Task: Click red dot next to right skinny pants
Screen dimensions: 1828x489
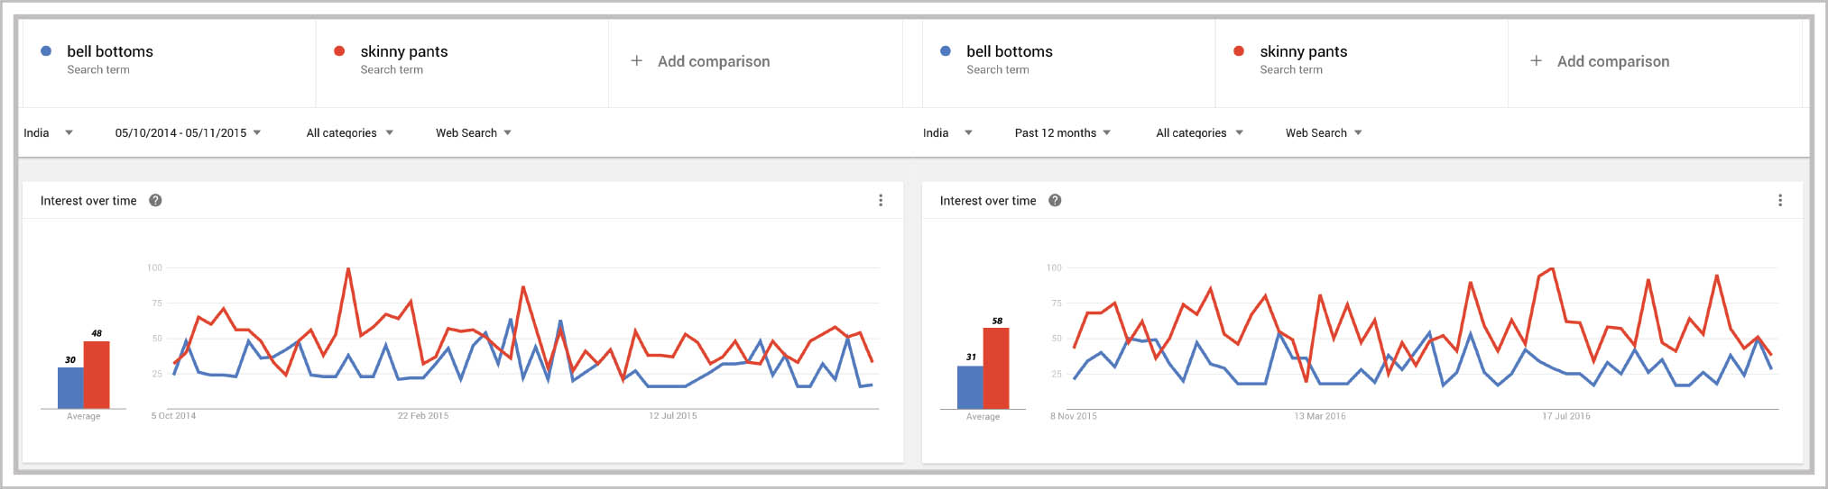Action: 1239,51
